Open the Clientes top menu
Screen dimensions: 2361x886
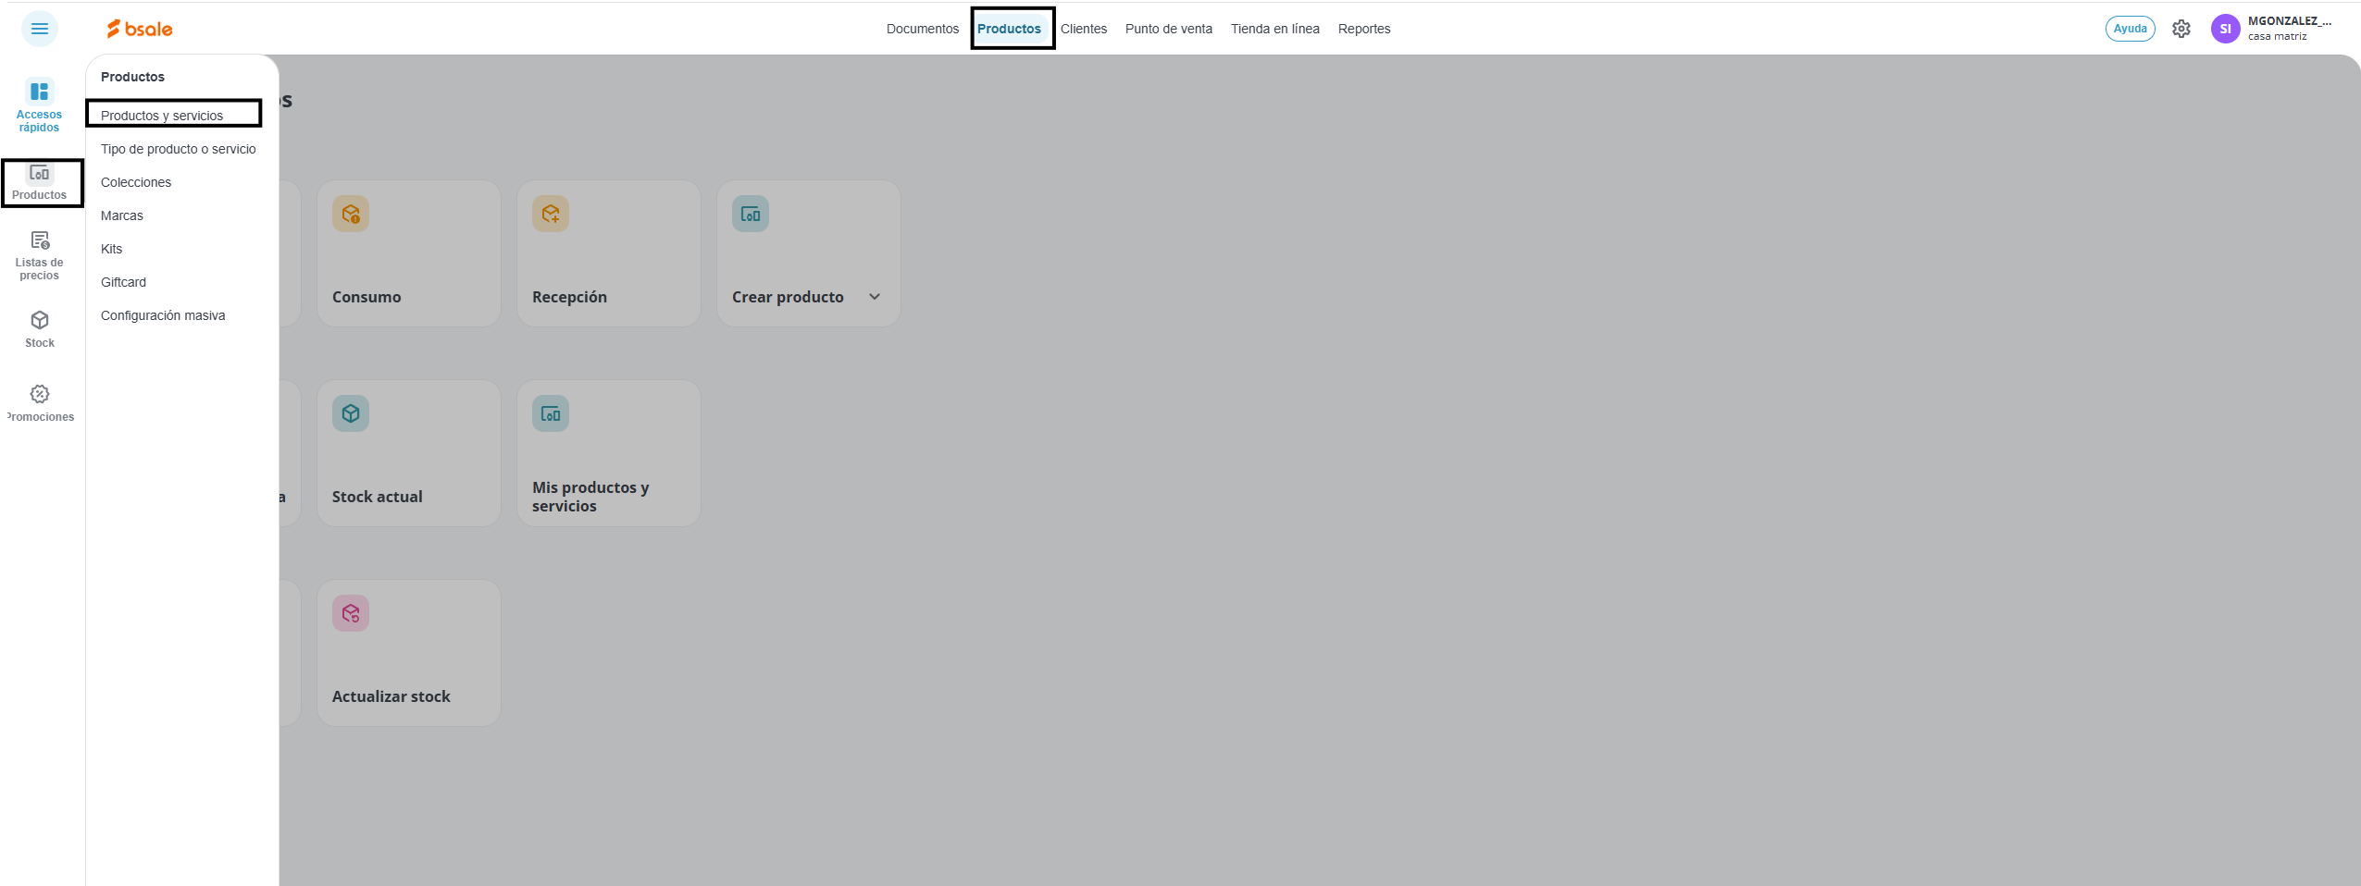1084,29
